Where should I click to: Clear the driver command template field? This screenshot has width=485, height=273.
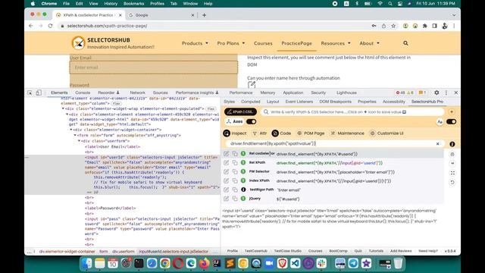(x=438, y=144)
